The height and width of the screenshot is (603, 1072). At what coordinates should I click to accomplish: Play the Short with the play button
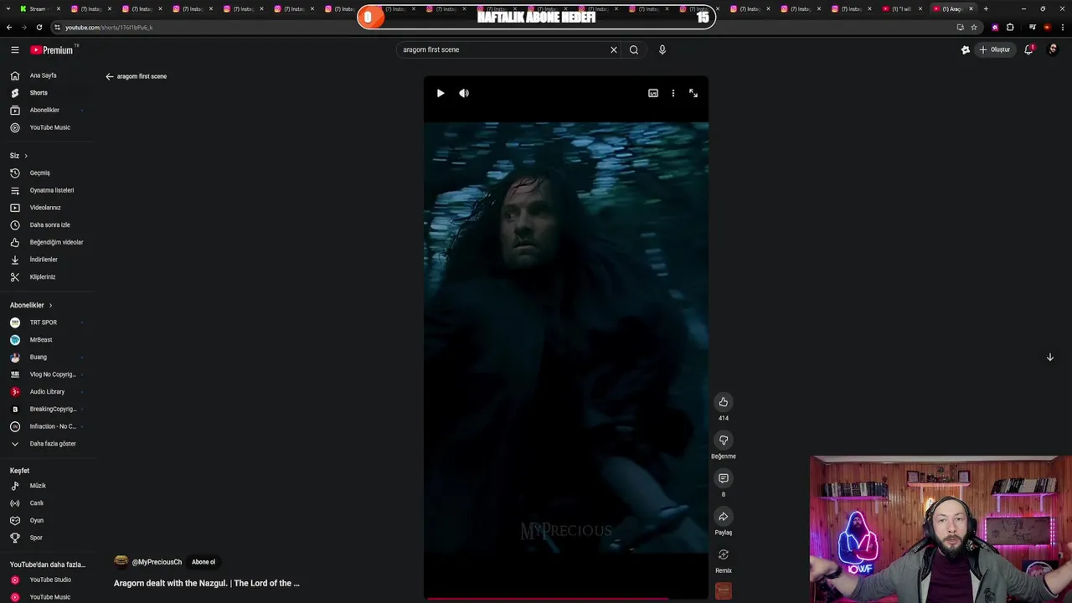tap(441, 93)
